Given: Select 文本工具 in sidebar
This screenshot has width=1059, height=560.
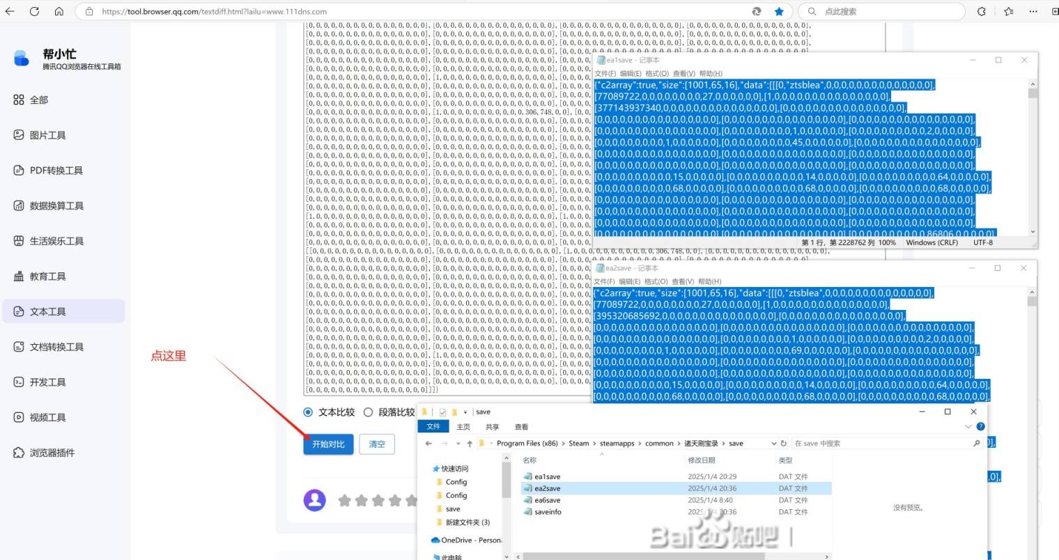Looking at the screenshot, I should point(63,311).
